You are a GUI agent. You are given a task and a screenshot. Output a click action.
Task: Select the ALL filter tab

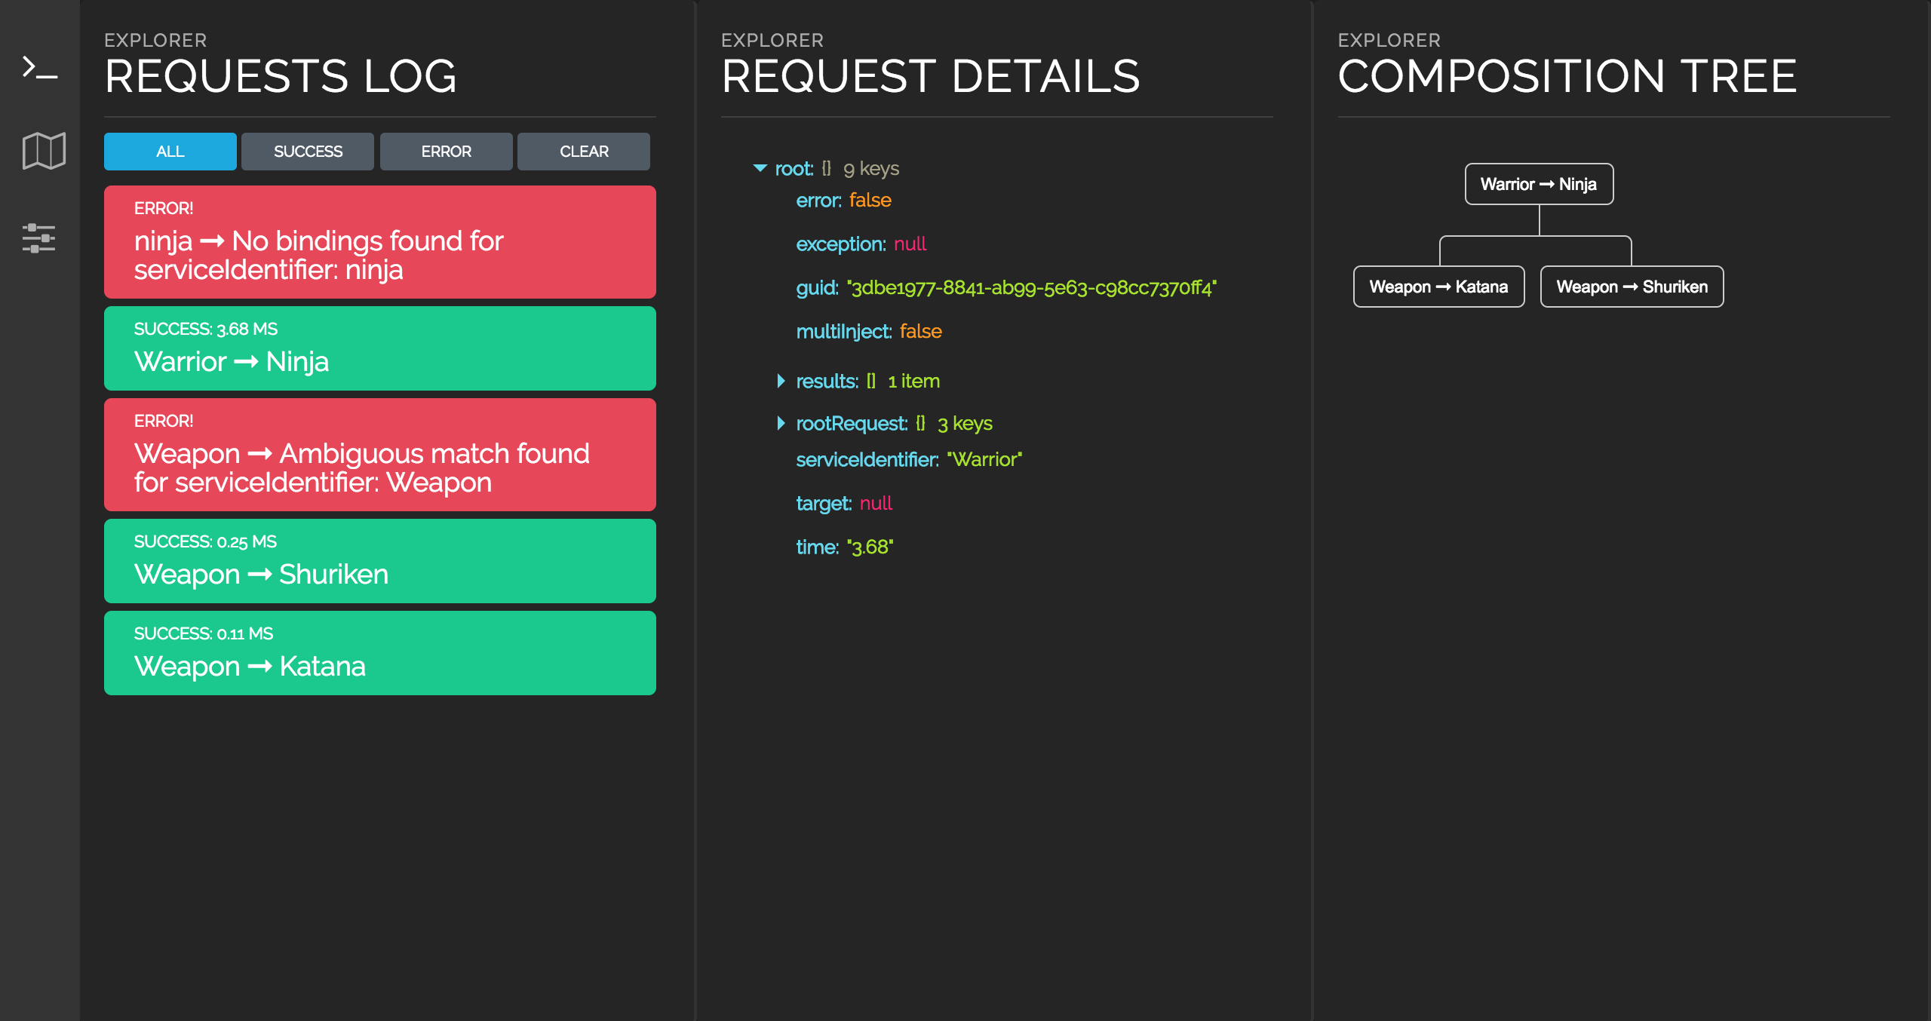(x=170, y=152)
